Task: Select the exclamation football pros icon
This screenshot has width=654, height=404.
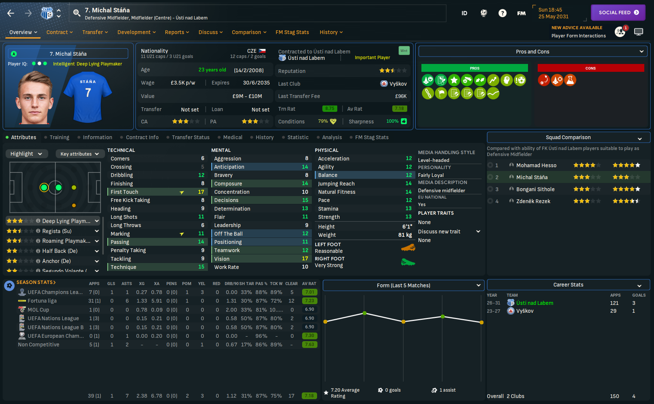Action: [x=520, y=80]
